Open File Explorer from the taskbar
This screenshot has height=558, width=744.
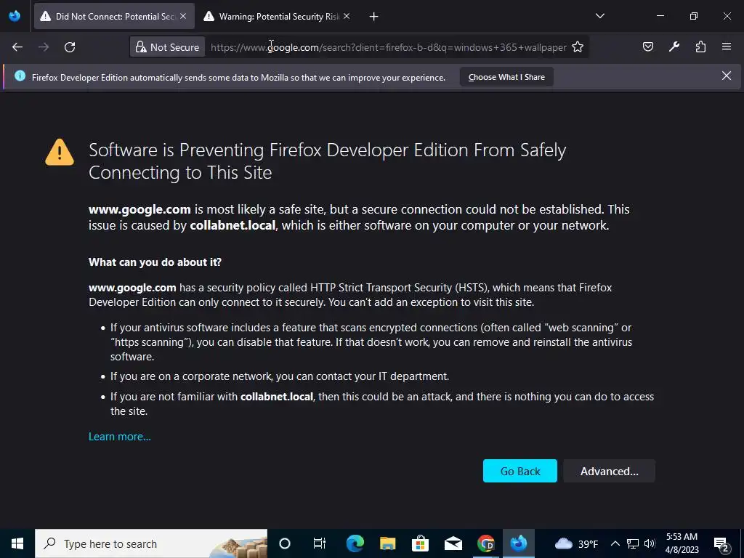[x=388, y=543]
